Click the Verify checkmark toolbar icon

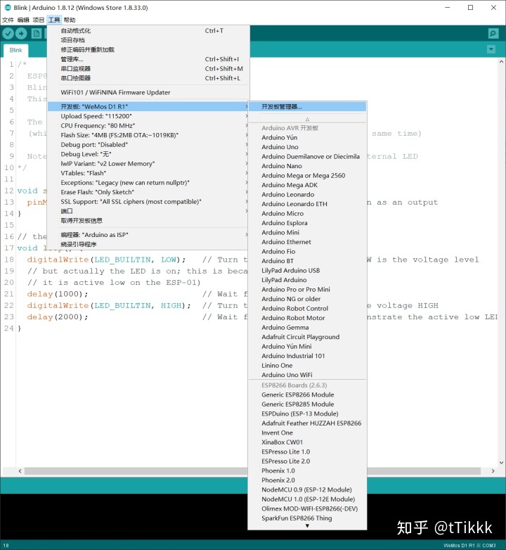(x=8, y=34)
